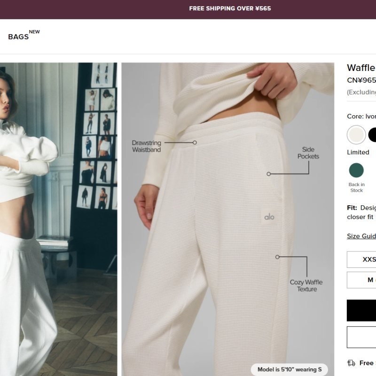
Task: Open the BAGS menu item
Action: 18,37
